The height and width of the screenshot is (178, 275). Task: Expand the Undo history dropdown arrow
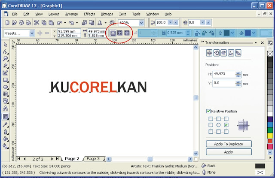pyautogui.click(x=65, y=23)
